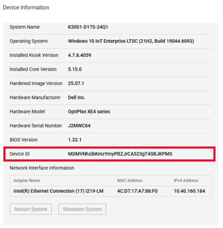Select the OptiPlex XE4 series model text

(89, 112)
